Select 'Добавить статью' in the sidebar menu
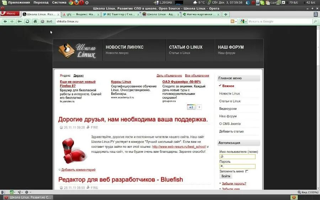Image resolution: width=320 pixels, height=200 pixels. 231,131
